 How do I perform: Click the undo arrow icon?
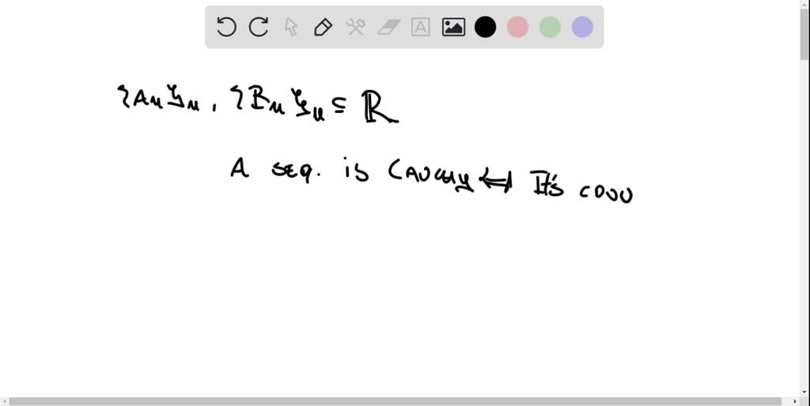click(226, 27)
